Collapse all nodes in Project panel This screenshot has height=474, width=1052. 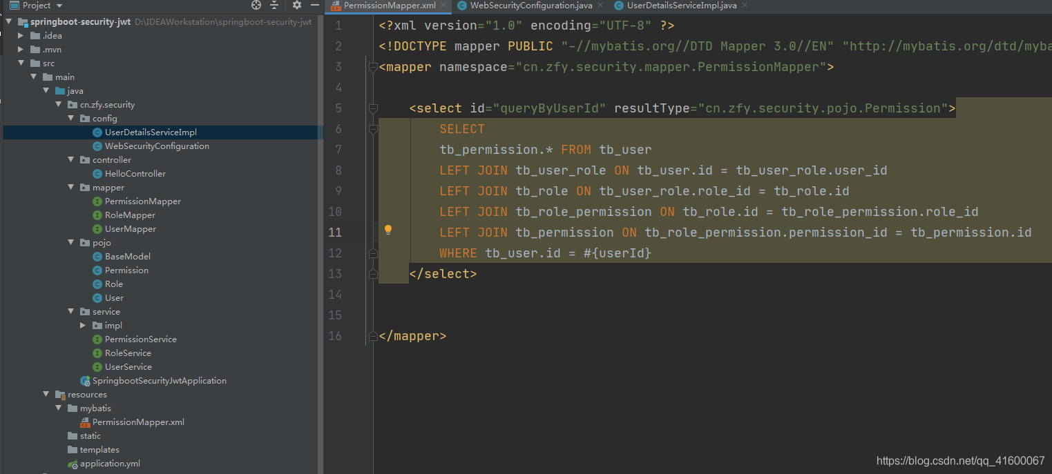274,5
